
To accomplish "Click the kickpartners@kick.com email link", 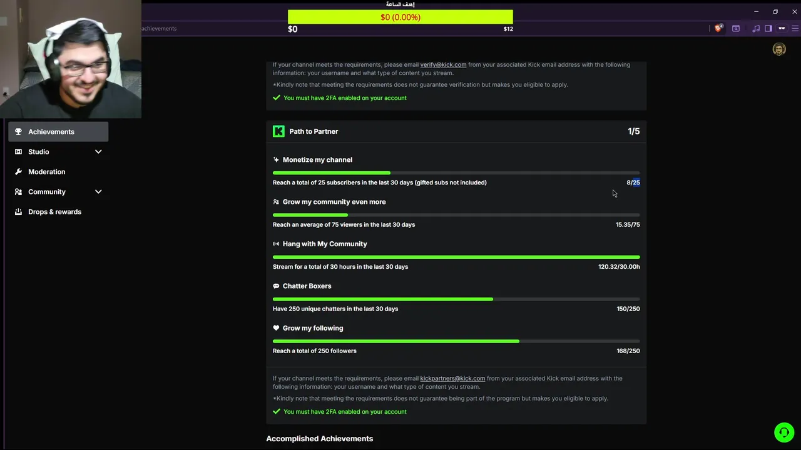I will [x=452, y=378].
